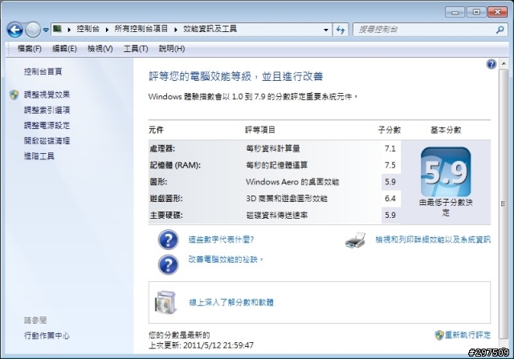Open the 檔案(F) menu
Viewport: 514px width, 359px height.
click(29, 49)
